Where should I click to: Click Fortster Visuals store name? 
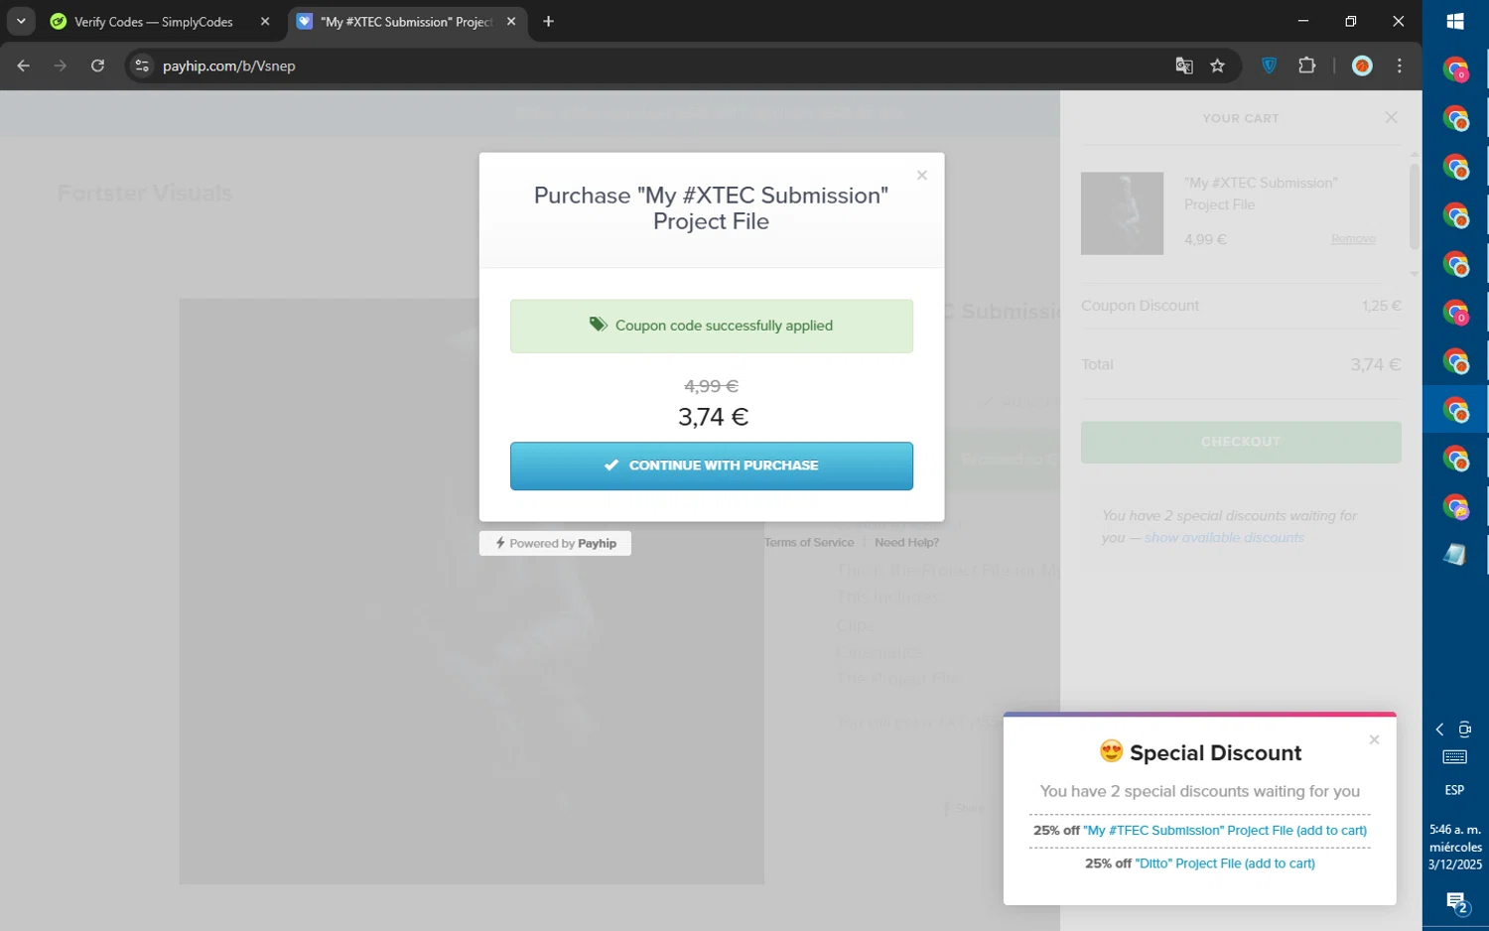point(145,193)
